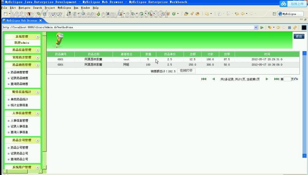Click the web browser back arrow icon
The height and width of the screenshot is (175, 308).
point(278,28)
